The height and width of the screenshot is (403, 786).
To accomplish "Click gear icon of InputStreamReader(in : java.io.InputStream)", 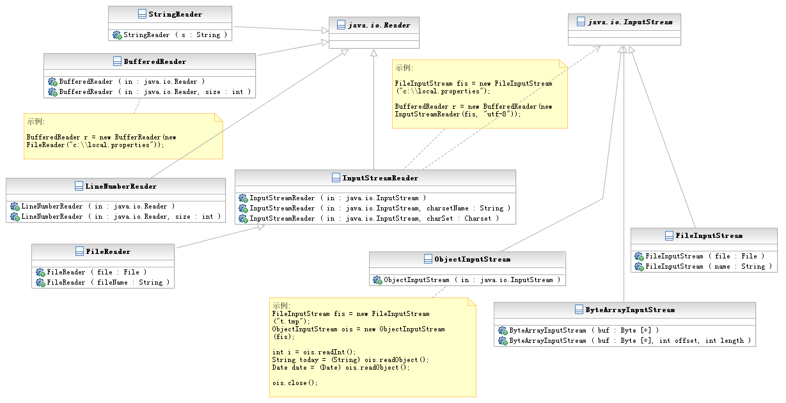I will pos(243,198).
